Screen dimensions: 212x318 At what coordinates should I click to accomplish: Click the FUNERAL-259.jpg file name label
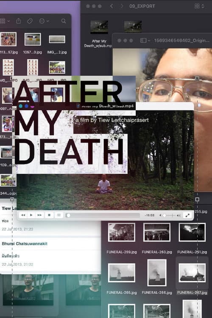[x=122, y=252]
